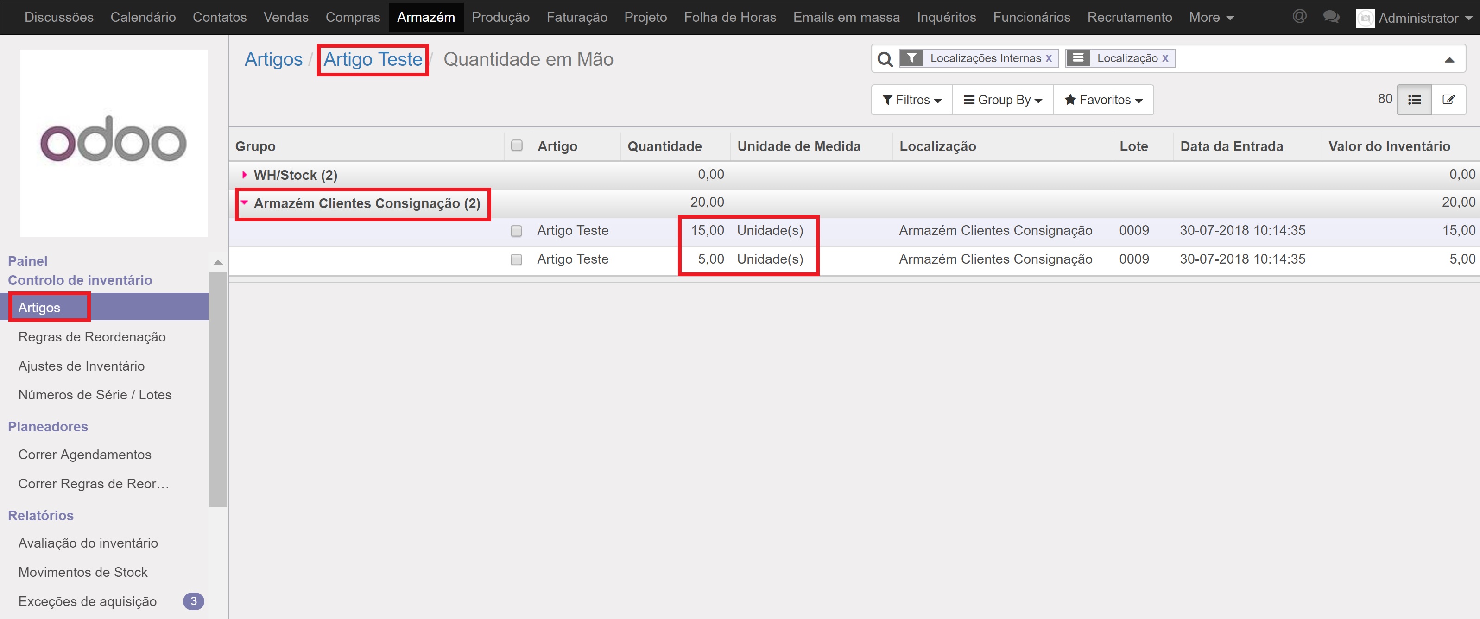Remove the Localizações Internas filter
Viewport: 1480px width, 619px height.
1049,58
